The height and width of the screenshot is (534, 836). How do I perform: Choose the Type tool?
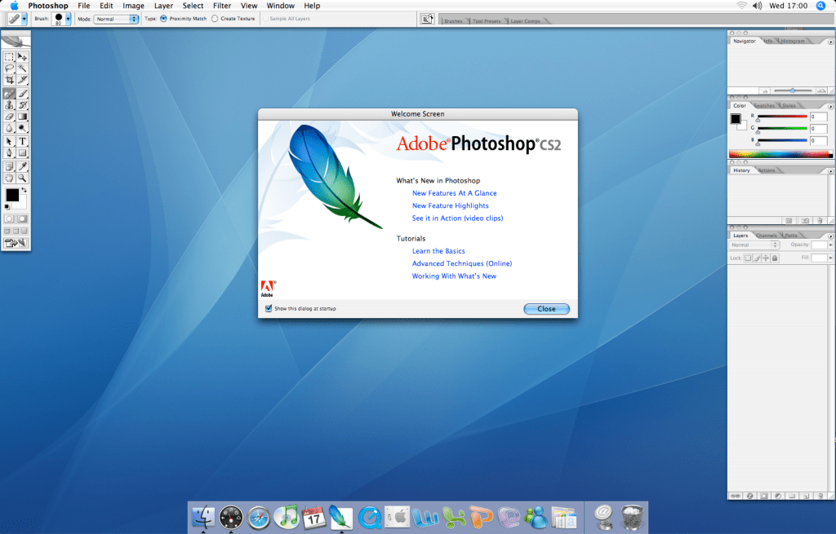pos(23,141)
